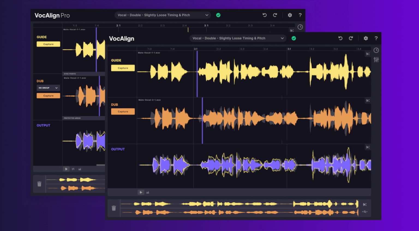Toggle playback with the play button under Output
The height and width of the screenshot is (231, 419).
point(141,192)
